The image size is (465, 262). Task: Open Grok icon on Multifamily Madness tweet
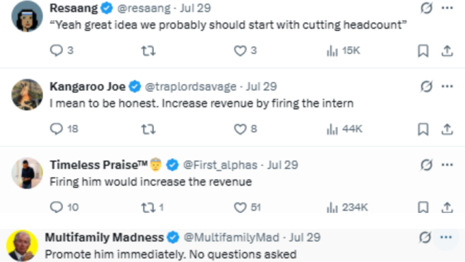[x=425, y=237]
